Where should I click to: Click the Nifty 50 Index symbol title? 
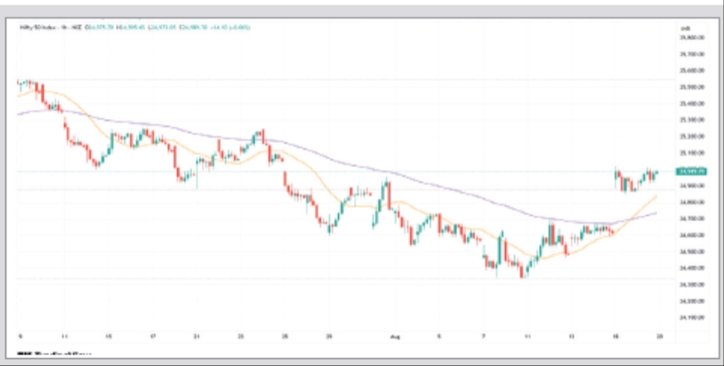click(x=37, y=28)
